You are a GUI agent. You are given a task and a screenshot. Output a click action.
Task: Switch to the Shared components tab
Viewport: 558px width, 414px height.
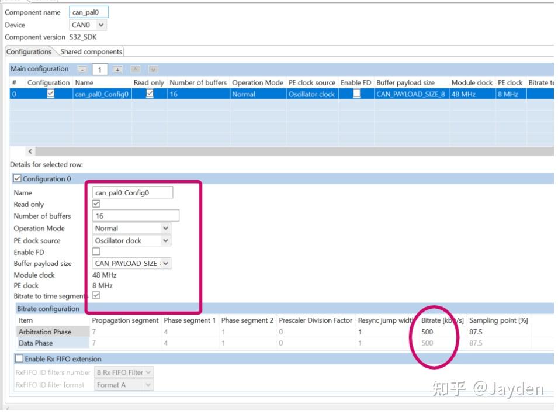pos(91,51)
